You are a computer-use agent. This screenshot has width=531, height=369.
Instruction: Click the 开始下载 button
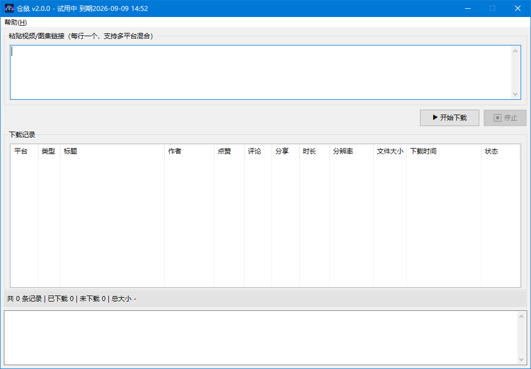pyautogui.click(x=450, y=117)
